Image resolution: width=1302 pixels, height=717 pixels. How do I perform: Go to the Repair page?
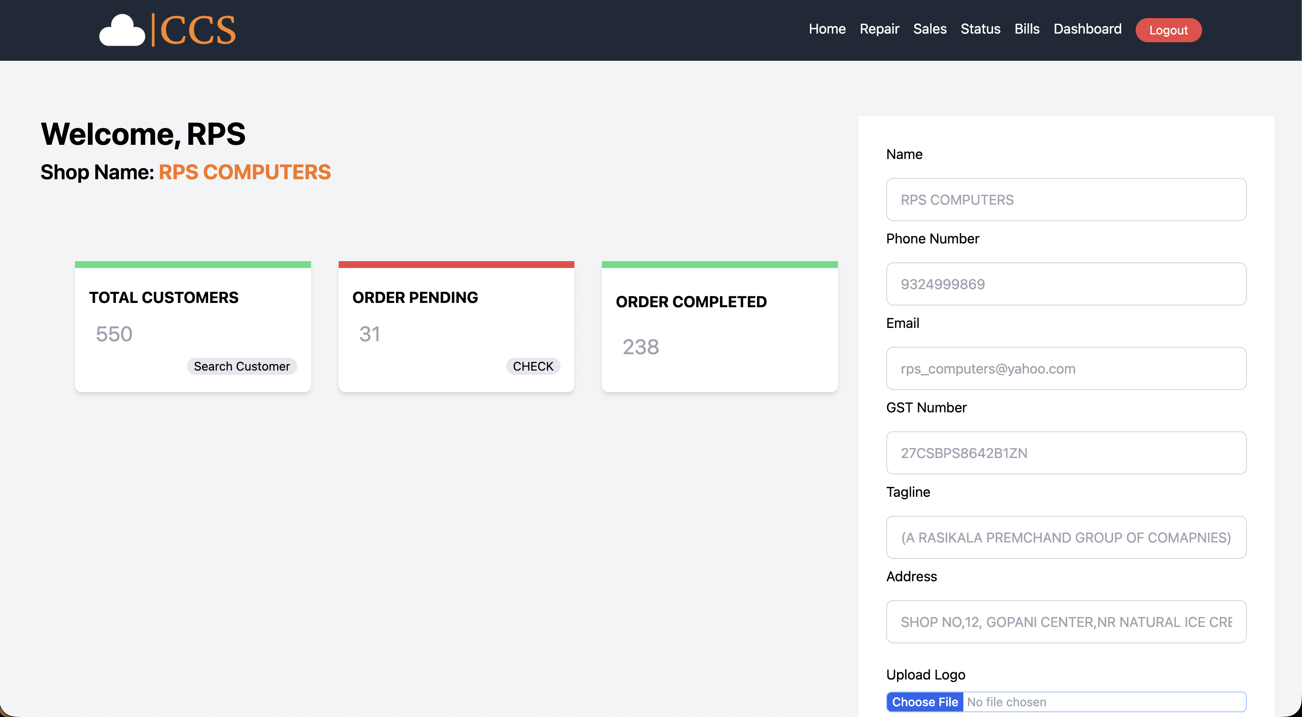[879, 29]
